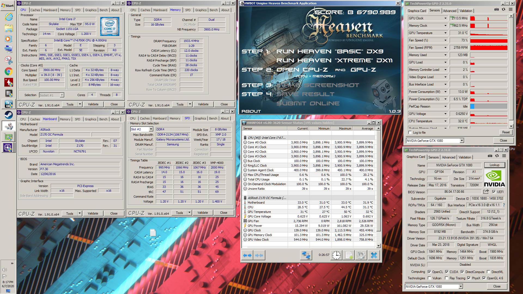Viewport: 523px width, 294px height.
Task: Open About tab in CPU-Z SPD window
Action: coord(225,118)
